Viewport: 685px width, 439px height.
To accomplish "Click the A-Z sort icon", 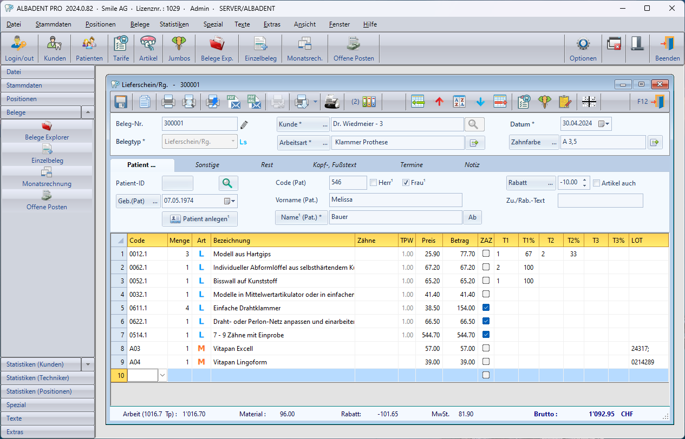I will pyautogui.click(x=459, y=102).
